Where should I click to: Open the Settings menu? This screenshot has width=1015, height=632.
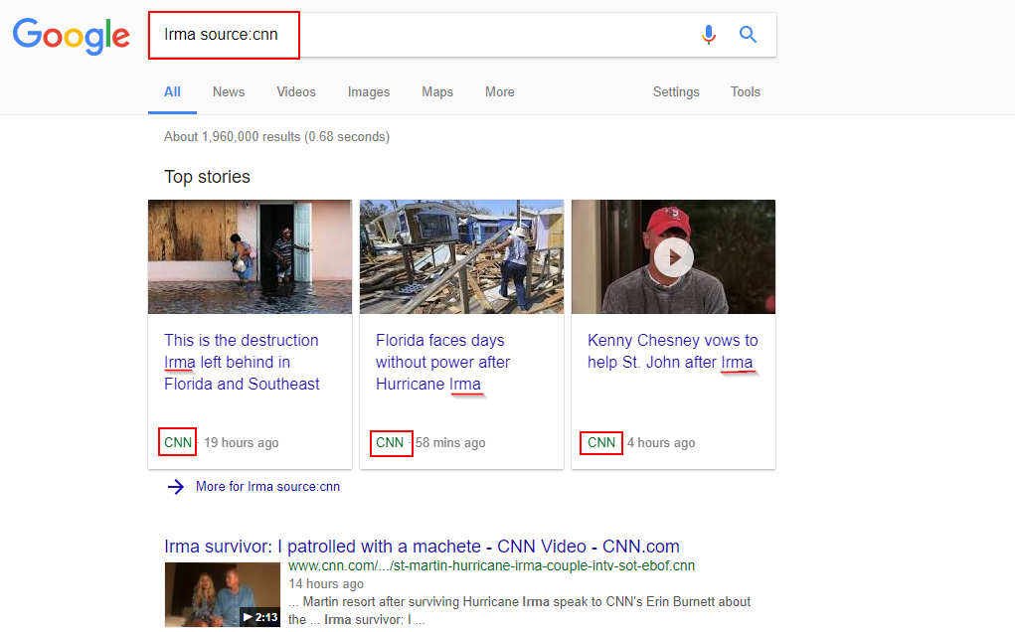pos(676,91)
